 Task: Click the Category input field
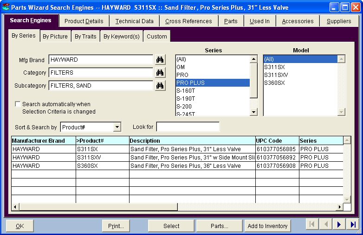point(101,73)
